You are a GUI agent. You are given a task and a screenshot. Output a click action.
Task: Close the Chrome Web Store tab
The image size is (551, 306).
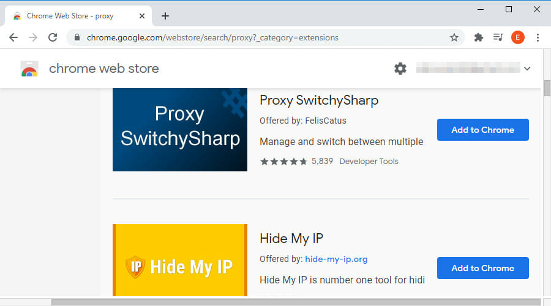pyautogui.click(x=142, y=16)
